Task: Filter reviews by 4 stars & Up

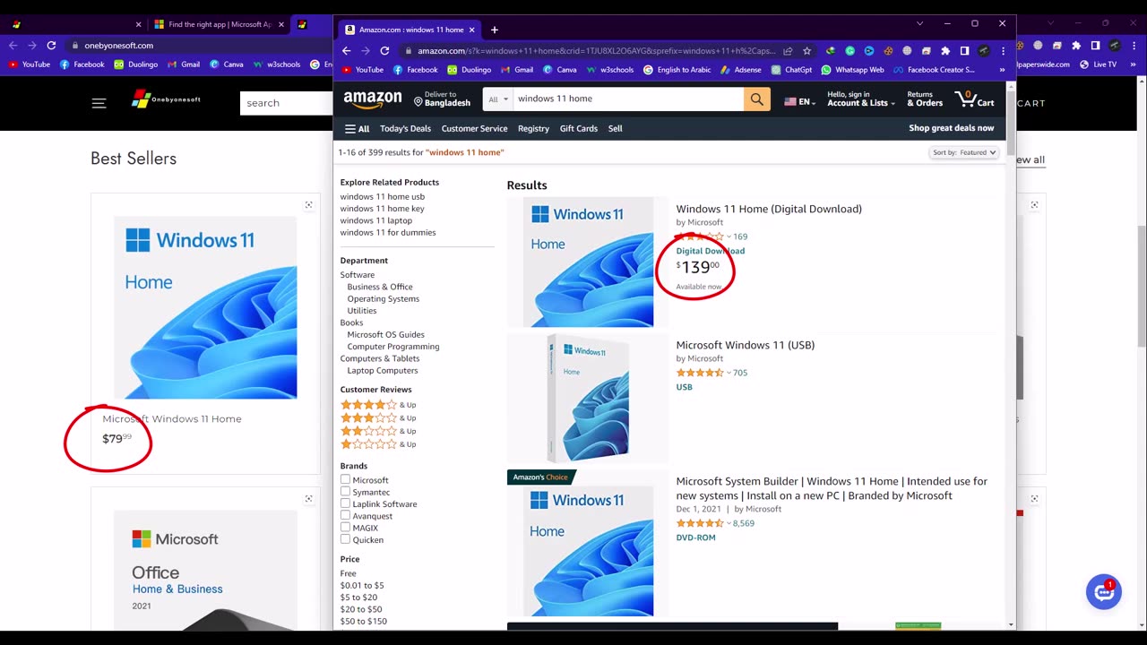Action: [x=378, y=405]
